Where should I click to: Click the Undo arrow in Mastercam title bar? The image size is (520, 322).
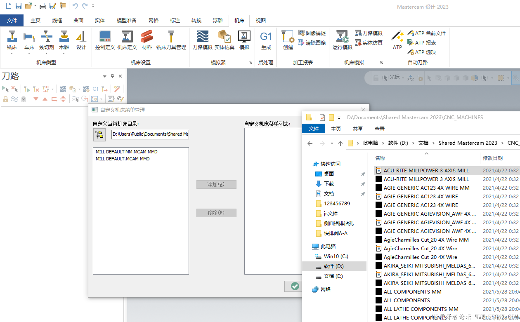click(75, 6)
